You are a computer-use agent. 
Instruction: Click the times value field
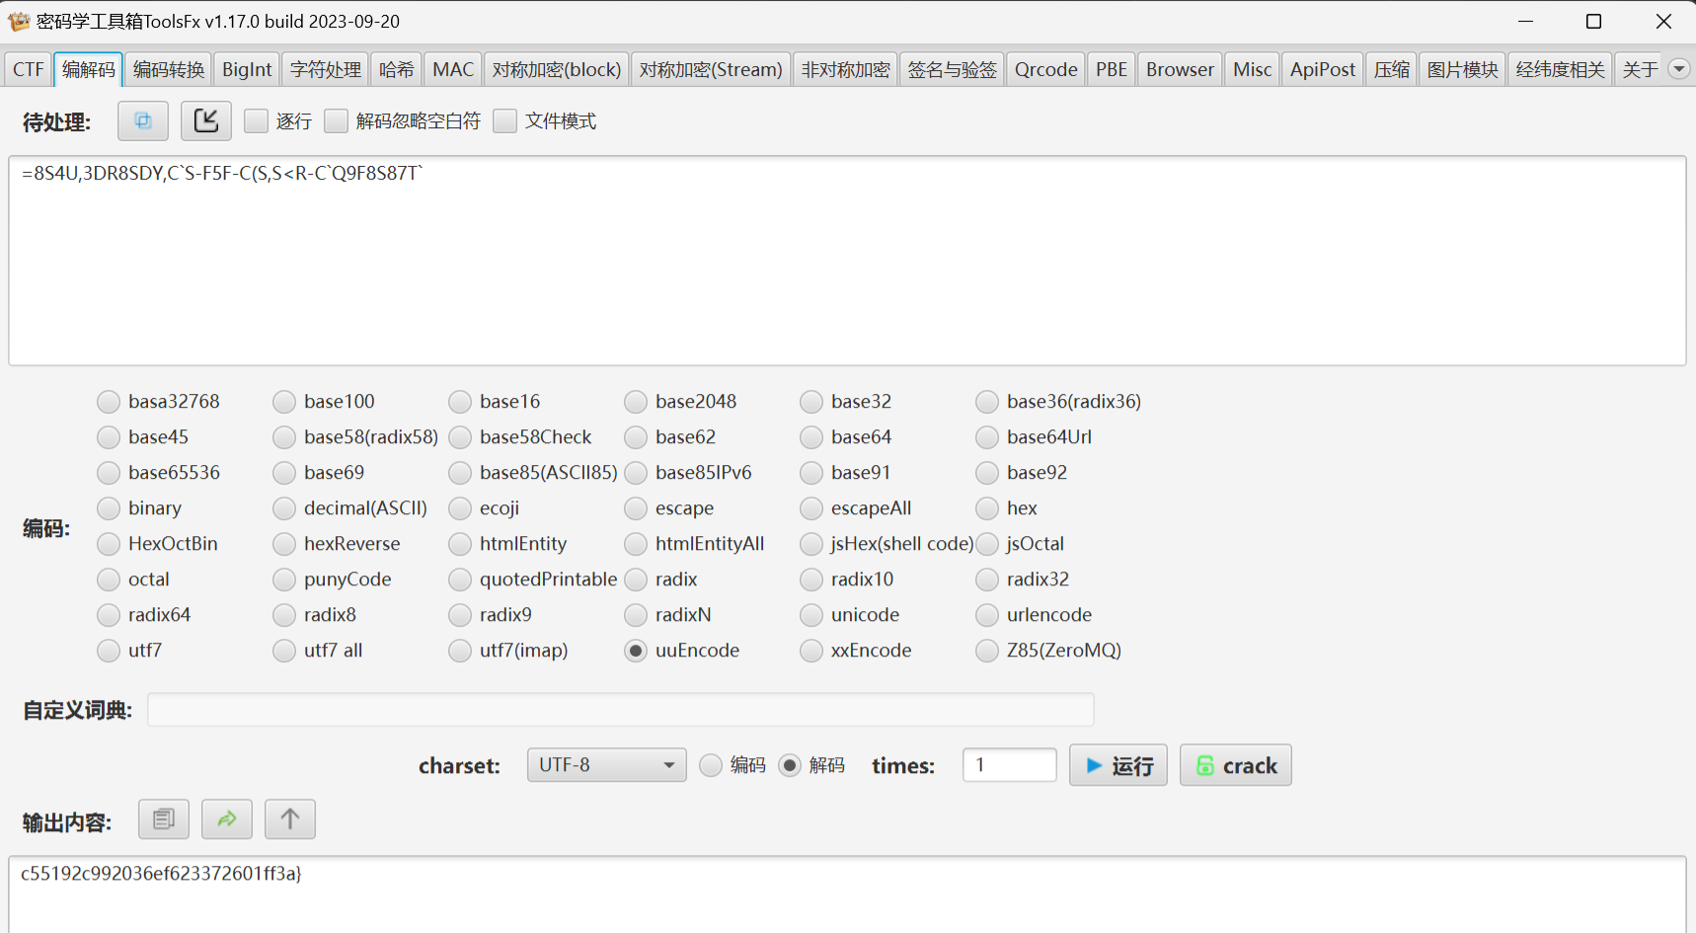click(x=1010, y=765)
